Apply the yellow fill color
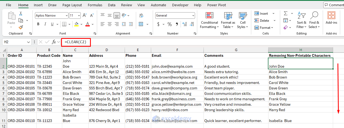 click(x=76, y=24)
